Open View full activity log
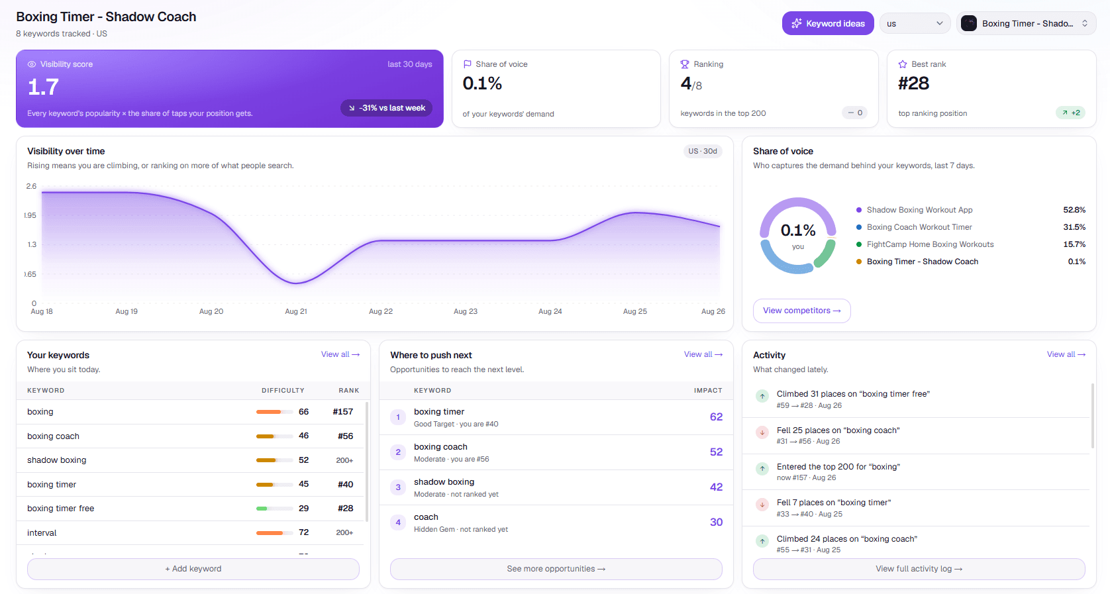 [x=919, y=569]
